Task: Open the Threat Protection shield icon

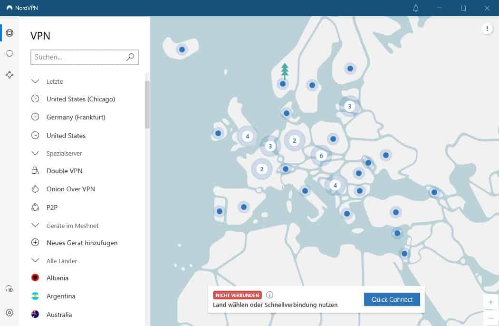Action: coord(10,53)
